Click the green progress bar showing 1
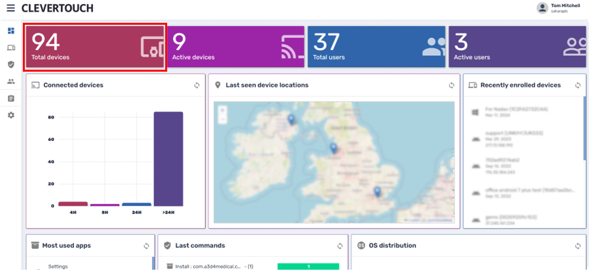This screenshot has width=589, height=271. 308,266
